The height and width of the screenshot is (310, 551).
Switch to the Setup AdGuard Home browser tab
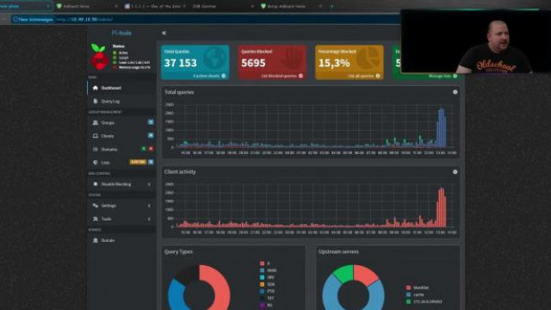coord(291,6)
